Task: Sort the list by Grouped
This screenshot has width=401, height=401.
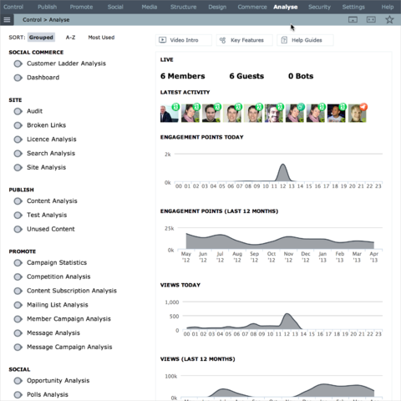Action: pyautogui.click(x=41, y=38)
